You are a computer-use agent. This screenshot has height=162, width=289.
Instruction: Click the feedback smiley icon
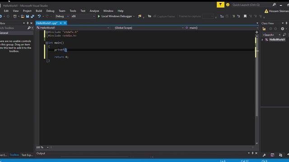click(x=228, y=5)
